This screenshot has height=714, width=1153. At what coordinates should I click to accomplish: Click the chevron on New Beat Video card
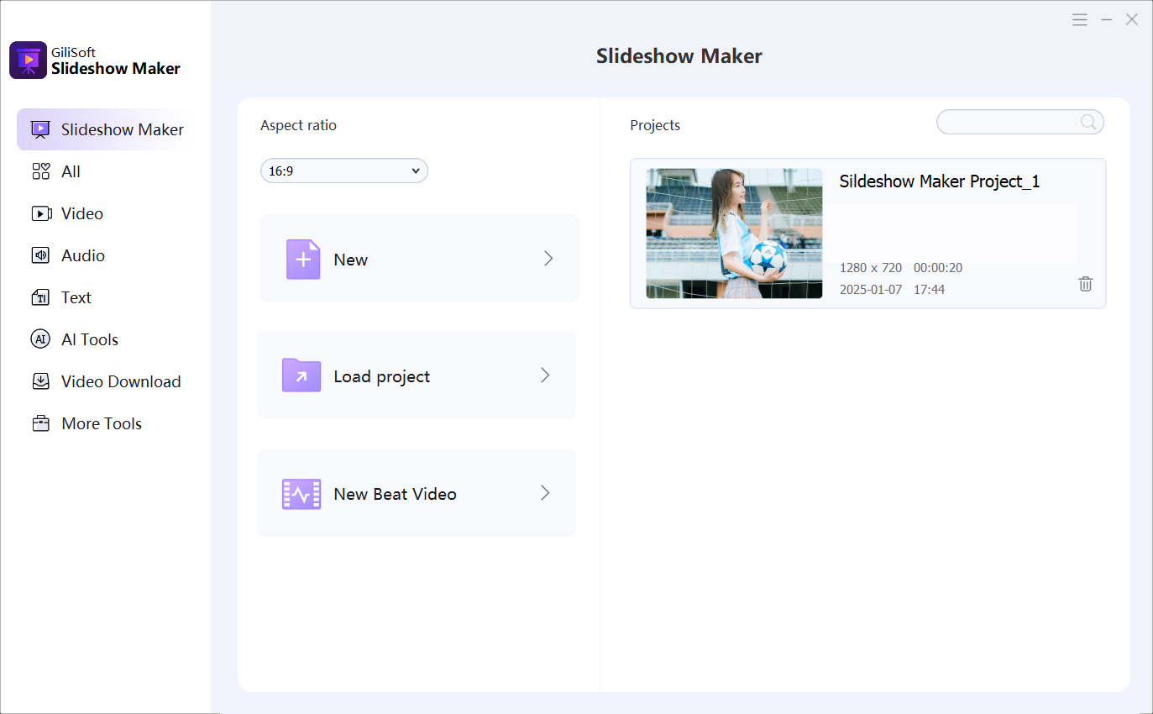(x=545, y=493)
